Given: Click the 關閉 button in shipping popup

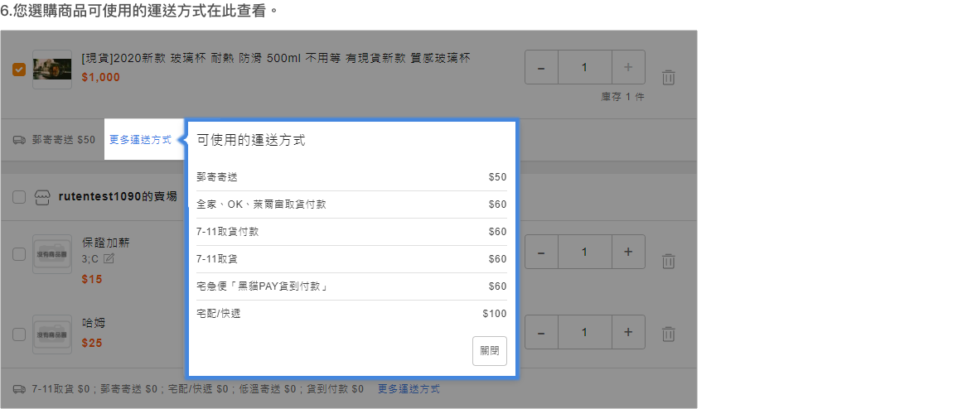Looking at the screenshot, I should [x=489, y=350].
